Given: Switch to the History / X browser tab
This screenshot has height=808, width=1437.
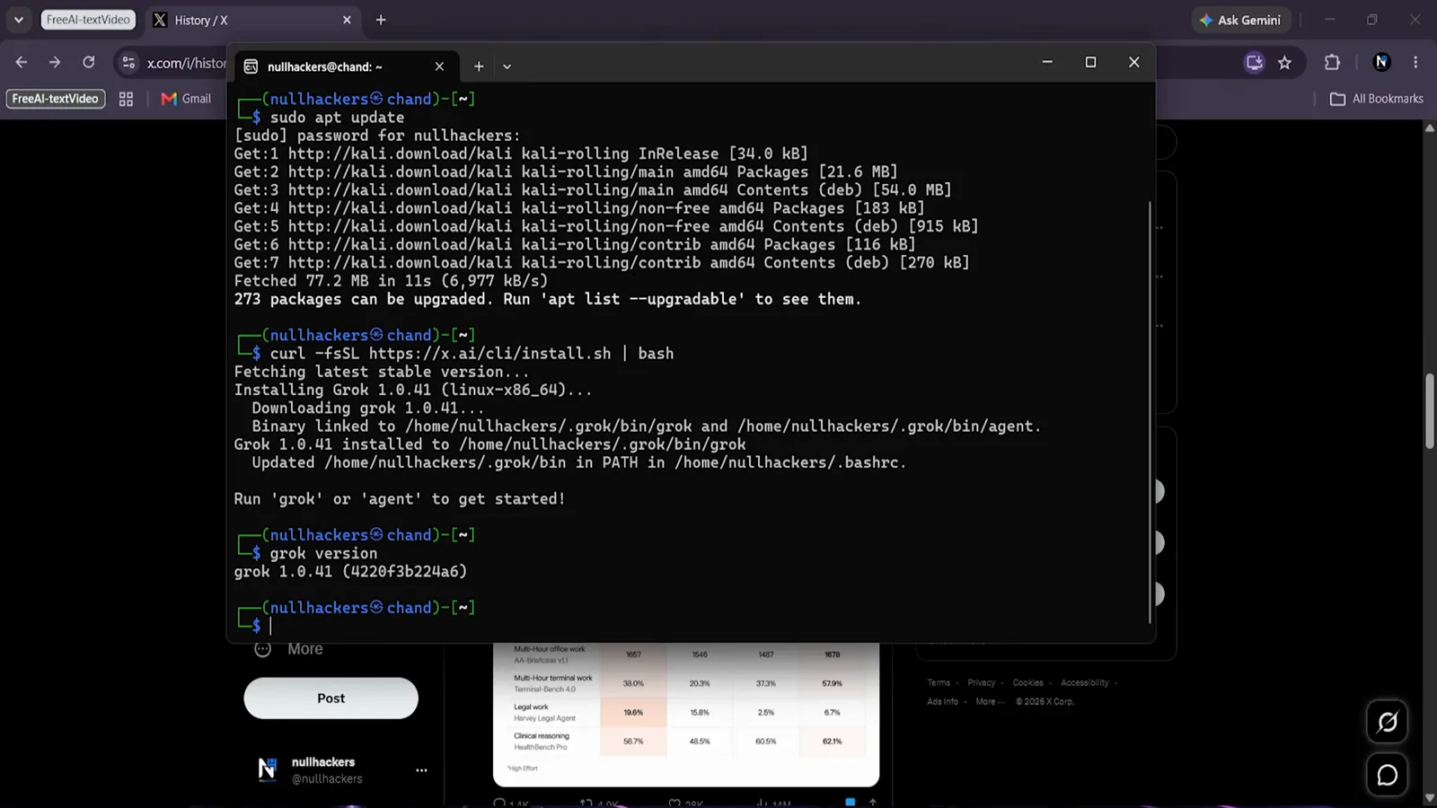Looking at the screenshot, I should point(242,20).
